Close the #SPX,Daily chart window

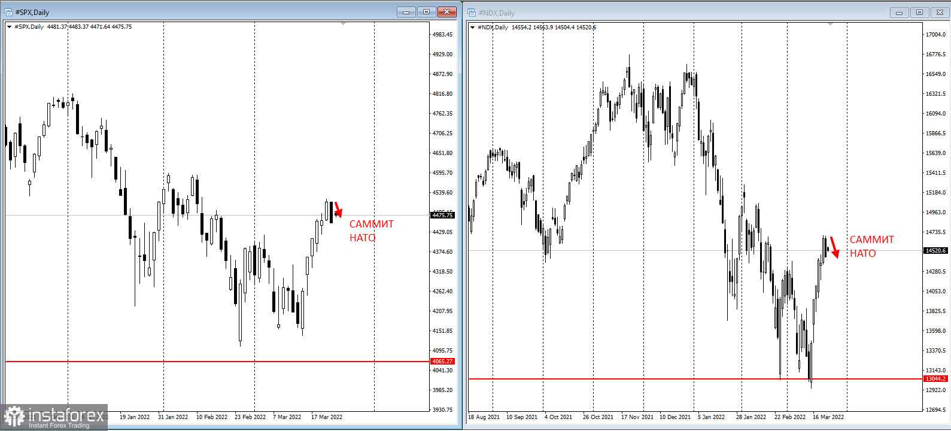(447, 12)
